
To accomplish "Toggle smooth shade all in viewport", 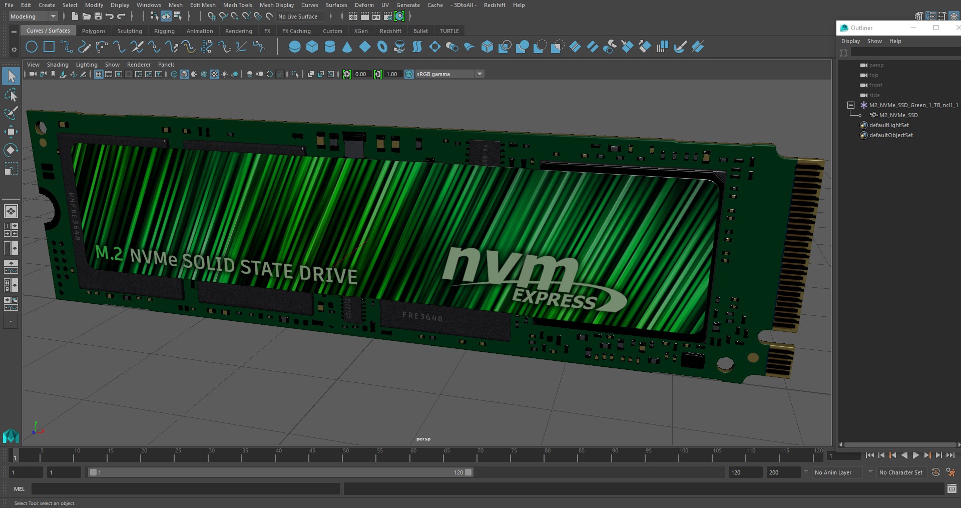I will click(x=184, y=74).
